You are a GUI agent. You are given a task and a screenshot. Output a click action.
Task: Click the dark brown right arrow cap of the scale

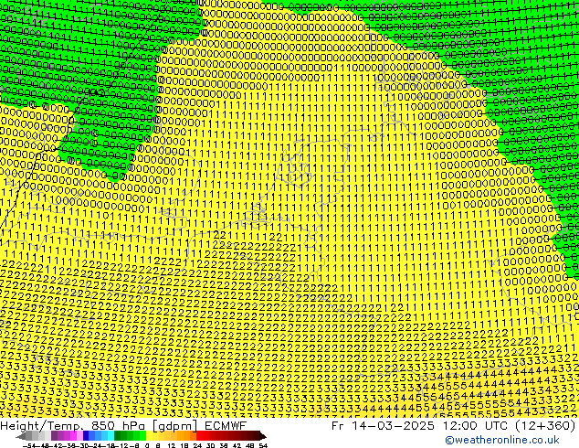pos(263,436)
